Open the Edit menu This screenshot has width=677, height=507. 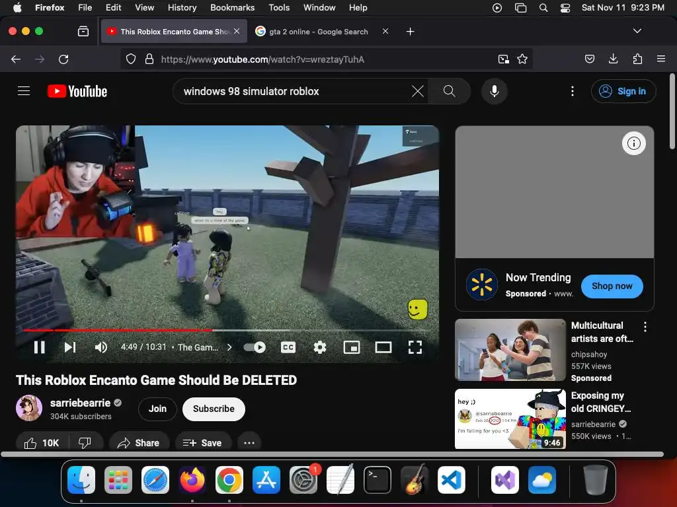tap(113, 8)
